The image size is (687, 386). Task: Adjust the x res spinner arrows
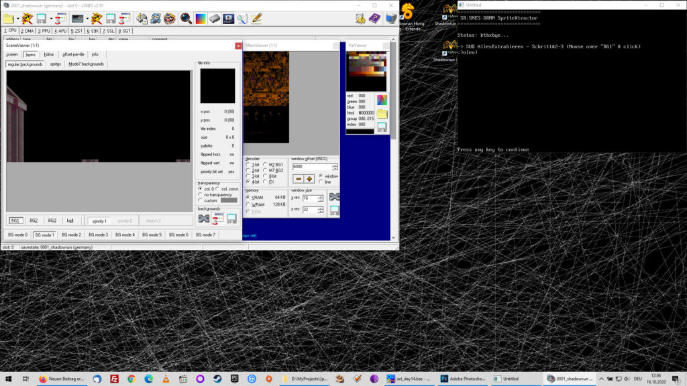click(x=321, y=198)
